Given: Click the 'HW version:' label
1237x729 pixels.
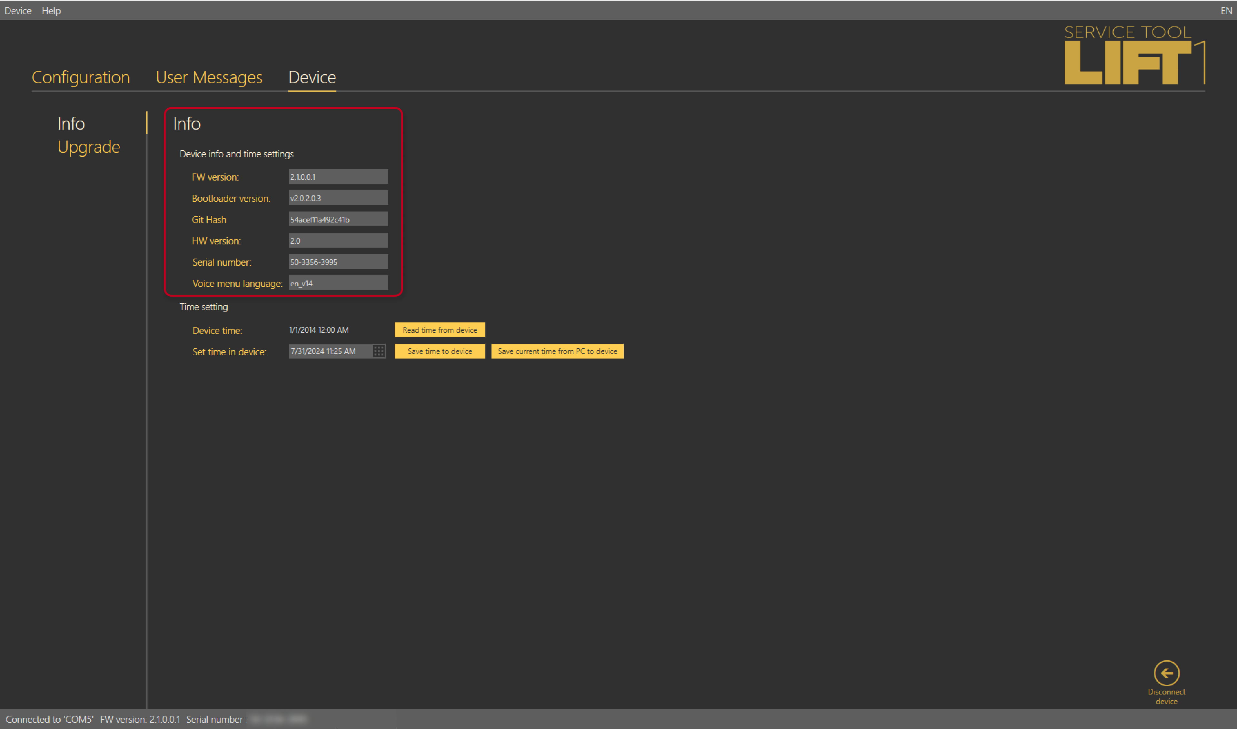Looking at the screenshot, I should (216, 241).
